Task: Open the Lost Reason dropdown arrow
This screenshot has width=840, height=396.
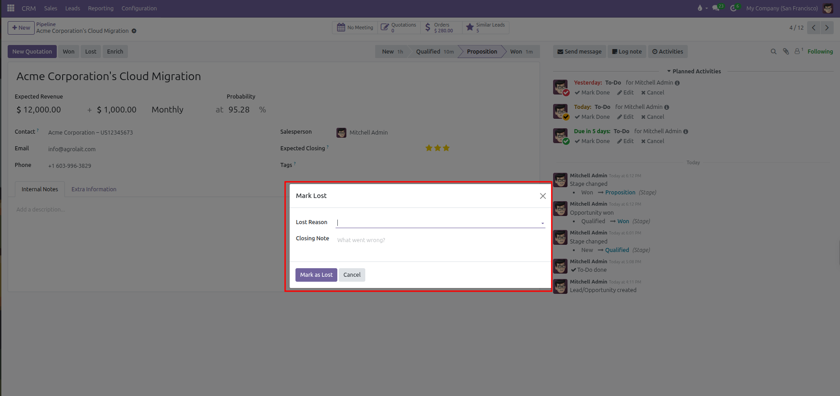Action: pos(542,223)
